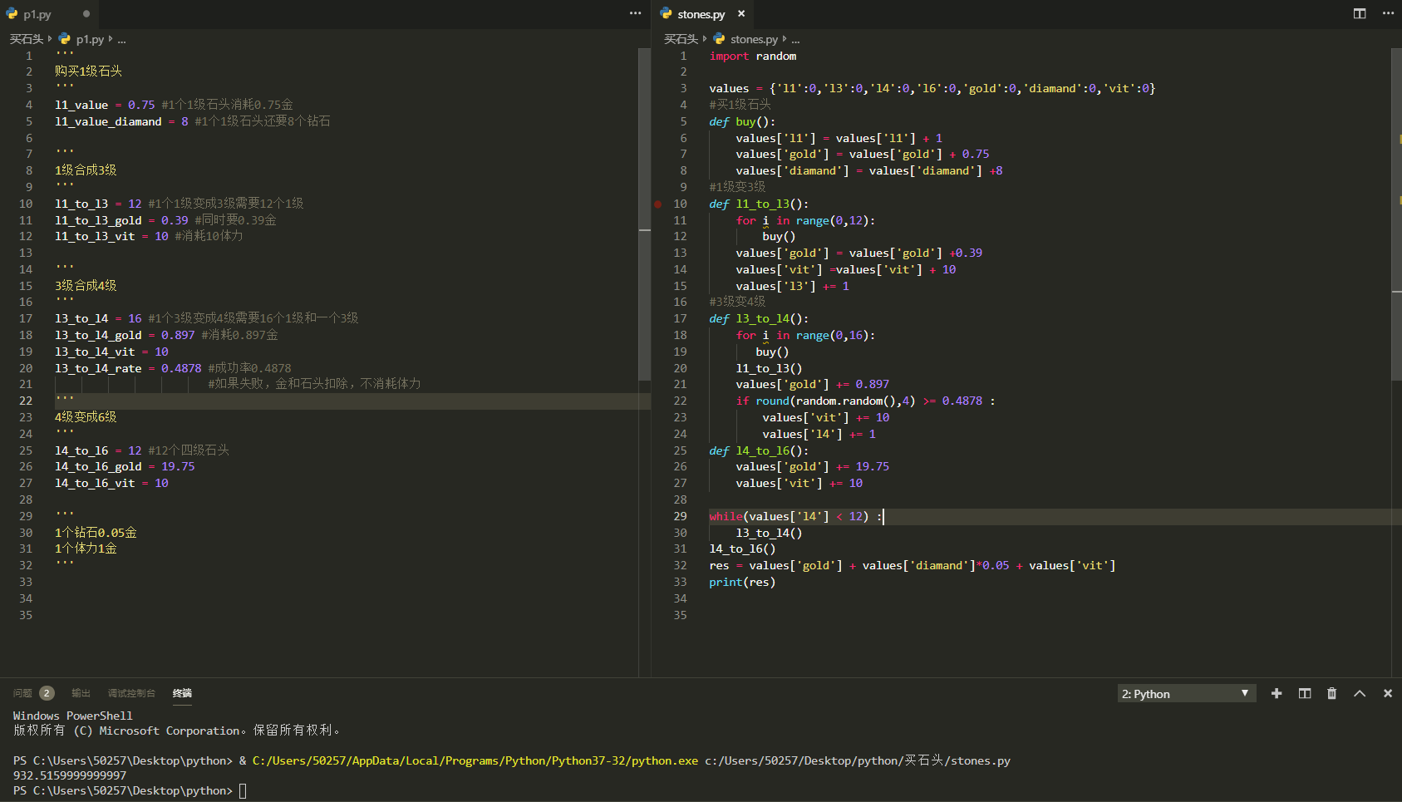Remove the breakpoint on line 10
1402x802 pixels.
658,204
